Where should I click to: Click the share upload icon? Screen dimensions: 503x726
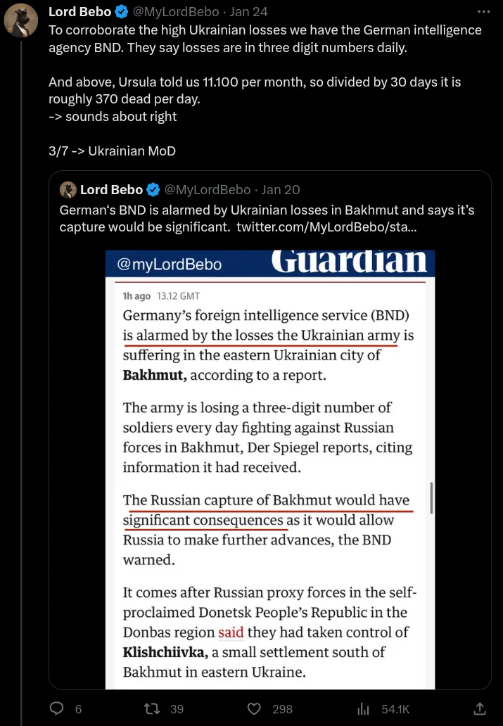[480, 708]
